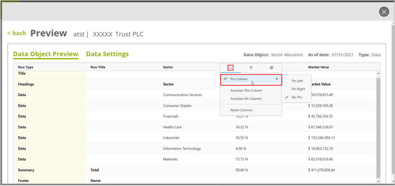Select the Financials sector cell
This screenshot has height=186, width=395.
click(171, 116)
